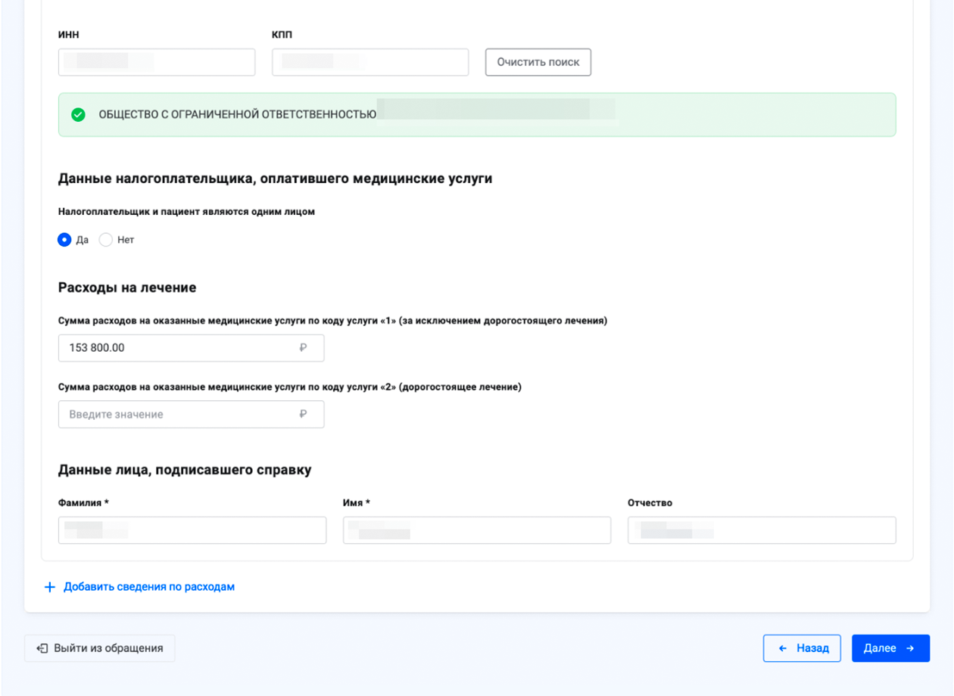Click the ruble icon in the code «2» field
954x696 pixels.
point(303,415)
